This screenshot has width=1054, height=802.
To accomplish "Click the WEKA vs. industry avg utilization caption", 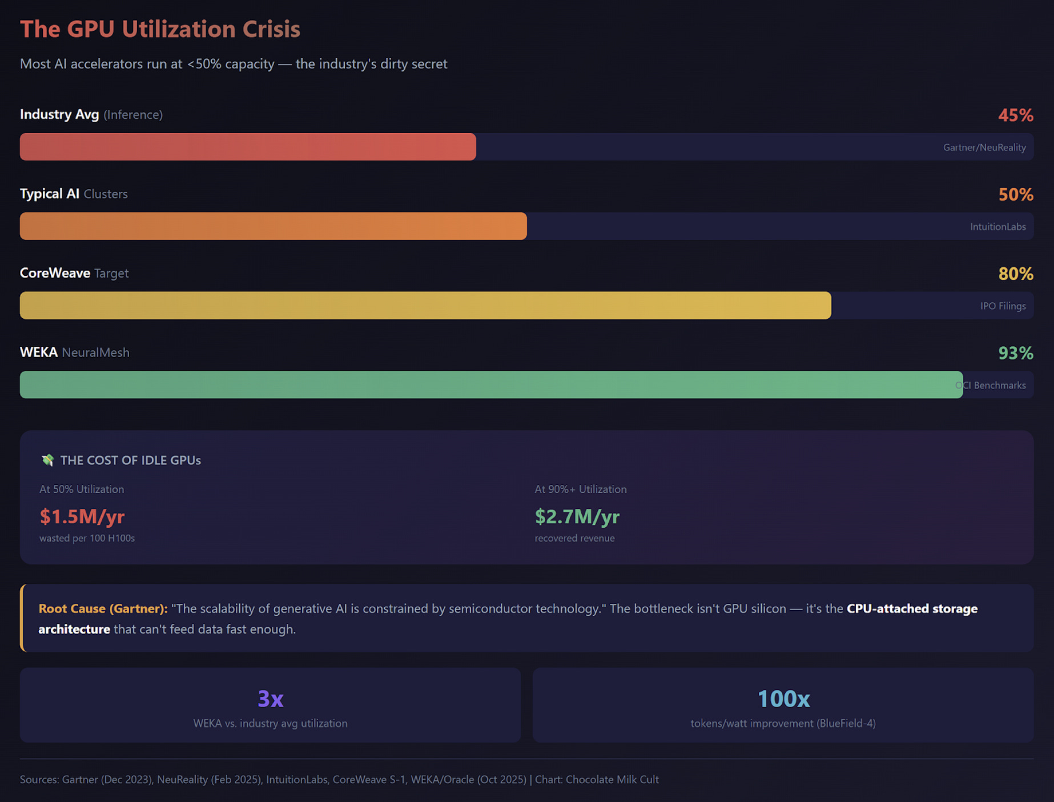I will 271,724.
